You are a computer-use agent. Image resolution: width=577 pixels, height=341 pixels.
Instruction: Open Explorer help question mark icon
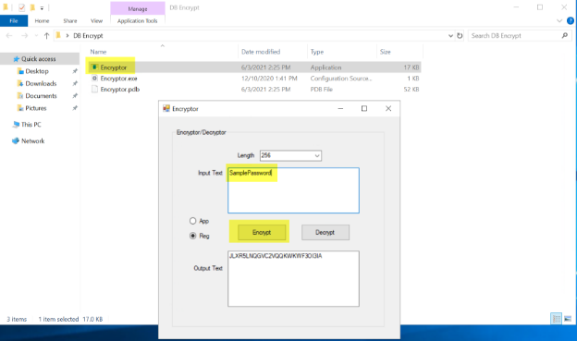(571, 21)
